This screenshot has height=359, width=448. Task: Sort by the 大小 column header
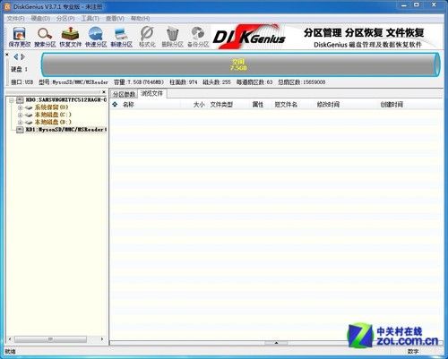click(x=199, y=105)
